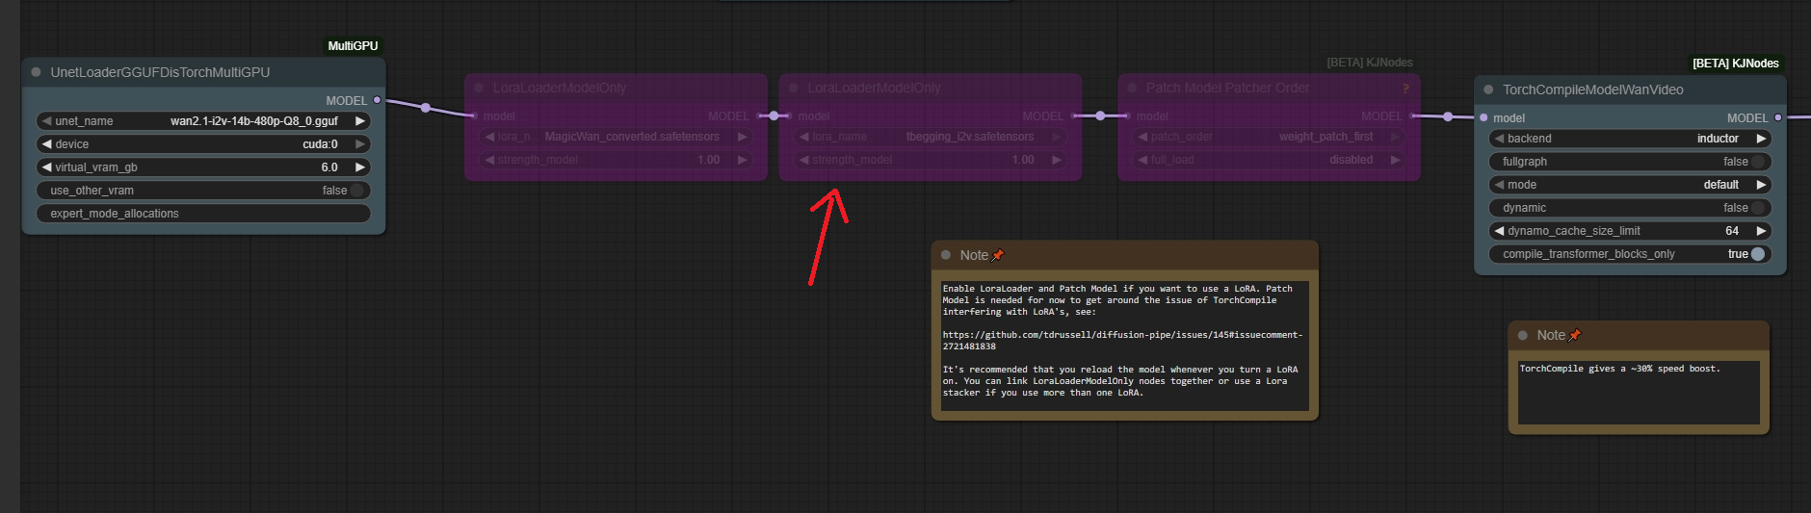Viewport: 1811px width, 513px height.
Task: Click the patch_order weight_patch_first field
Action: point(1269,137)
